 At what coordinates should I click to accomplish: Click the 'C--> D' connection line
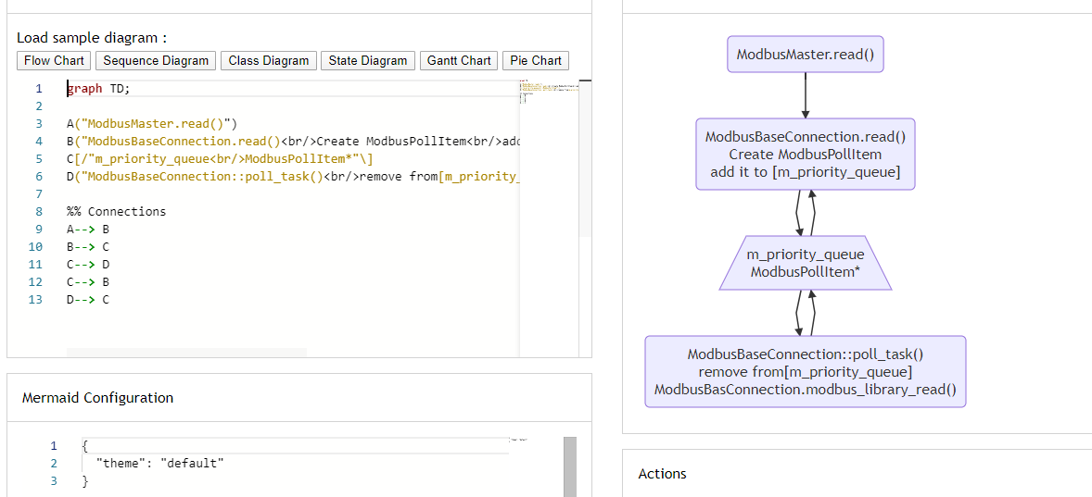(x=88, y=264)
